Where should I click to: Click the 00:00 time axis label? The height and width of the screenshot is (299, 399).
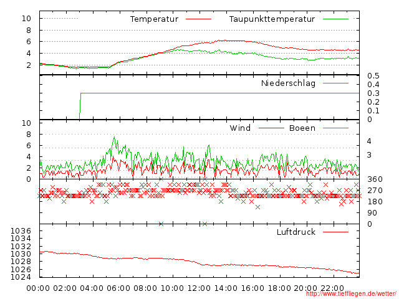[38, 288]
